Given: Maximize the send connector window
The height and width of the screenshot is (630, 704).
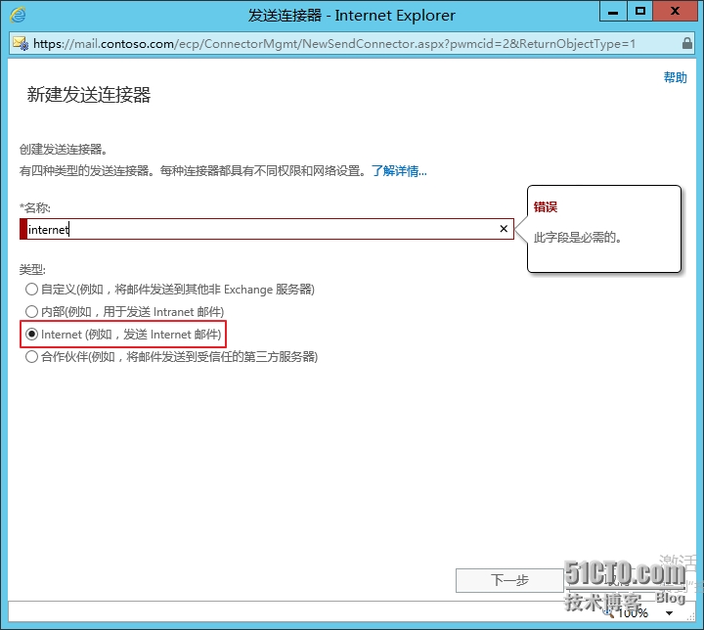Looking at the screenshot, I should [640, 12].
